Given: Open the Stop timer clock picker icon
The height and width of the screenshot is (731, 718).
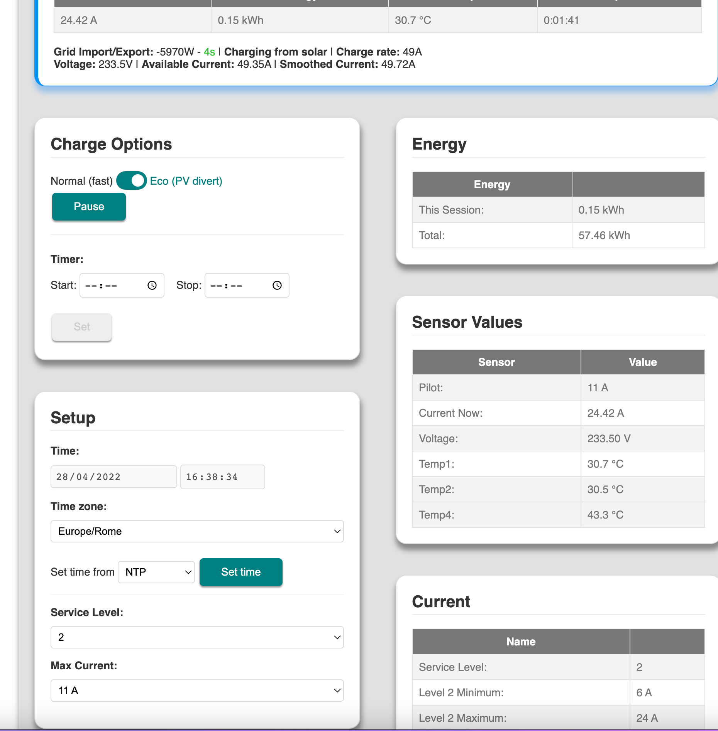Looking at the screenshot, I should 277,285.
